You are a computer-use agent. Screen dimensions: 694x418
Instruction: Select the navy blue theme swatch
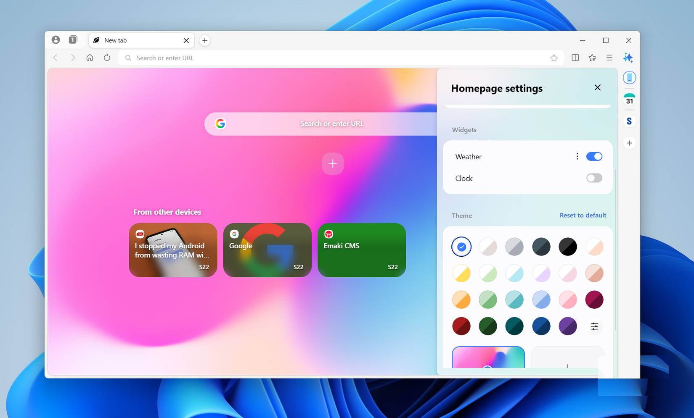(x=541, y=326)
